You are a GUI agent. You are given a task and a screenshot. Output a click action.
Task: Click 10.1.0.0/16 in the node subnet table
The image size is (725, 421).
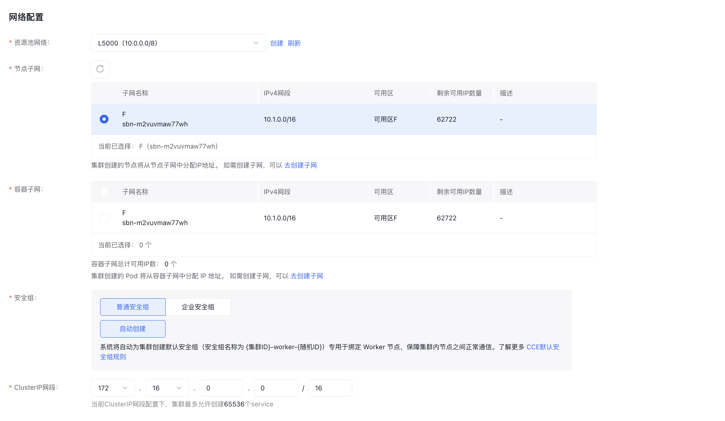[280, 119]
